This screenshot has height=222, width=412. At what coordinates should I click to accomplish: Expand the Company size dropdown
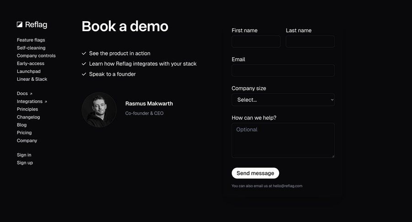tap(282, 100)
